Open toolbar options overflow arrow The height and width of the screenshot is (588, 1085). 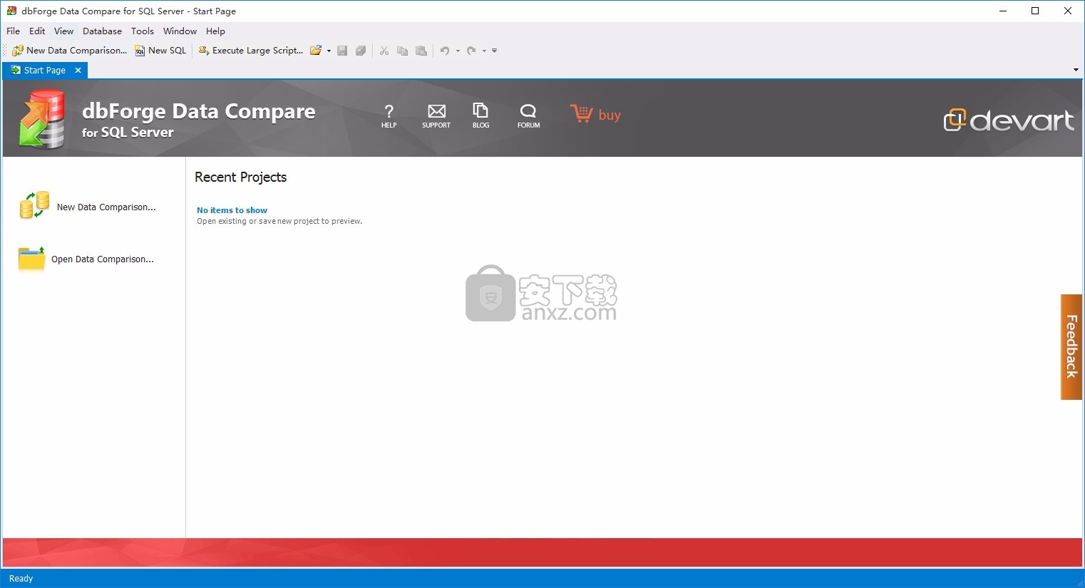click(494, 51)
